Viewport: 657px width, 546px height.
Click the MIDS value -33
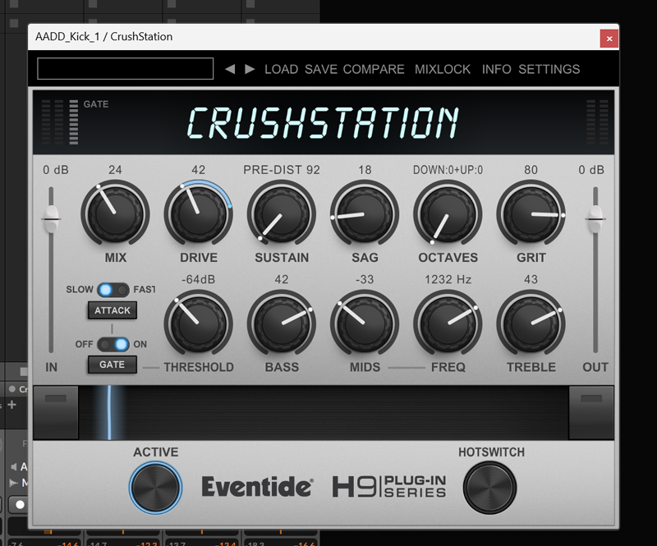tap(365, 279)
